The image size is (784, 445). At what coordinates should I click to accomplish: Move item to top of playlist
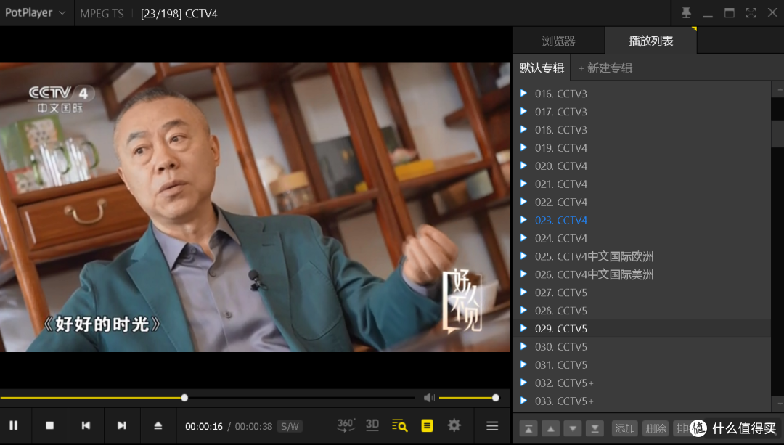[528, 428]
